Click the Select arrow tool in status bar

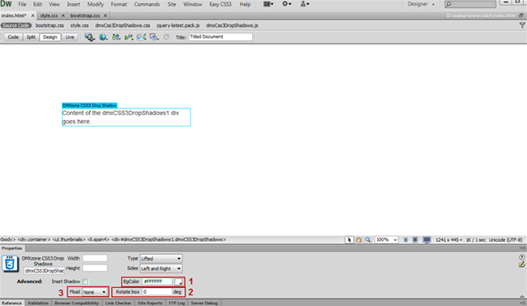tap(349, 239)
